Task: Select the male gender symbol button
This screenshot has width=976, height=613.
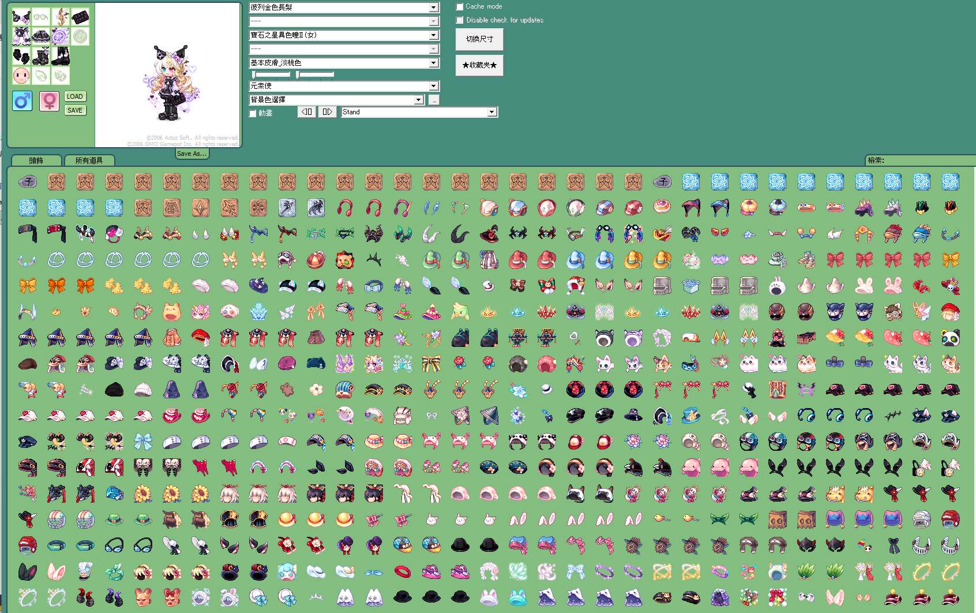Action: pyautogui.click(x=22, y=102)
